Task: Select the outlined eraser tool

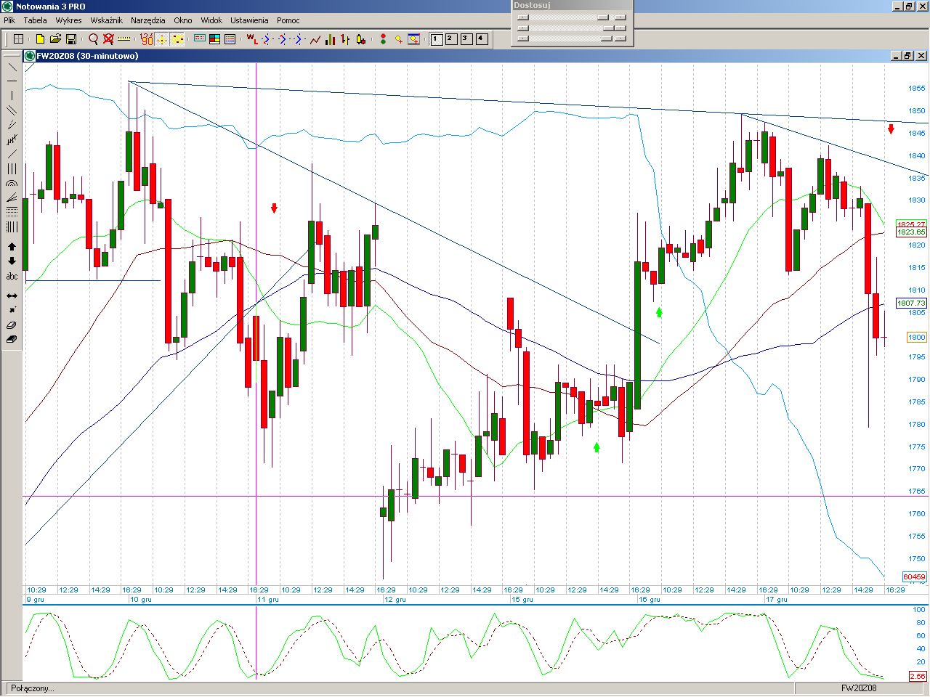Action: tap(12, 325)
